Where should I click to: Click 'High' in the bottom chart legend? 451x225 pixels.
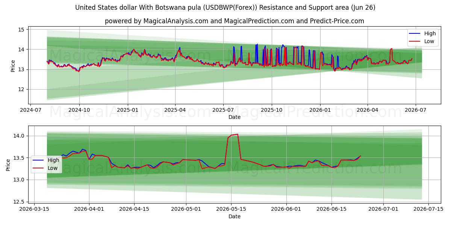tap(53, 160)
